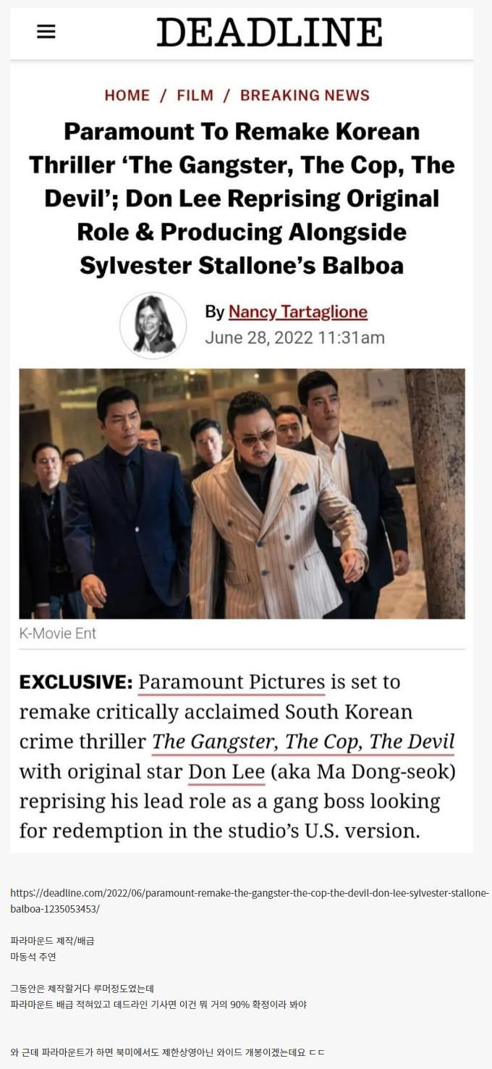Click the bold EXCLUSIVE label
Screen dimensions: 492x1069
click(x=76, y=682)
